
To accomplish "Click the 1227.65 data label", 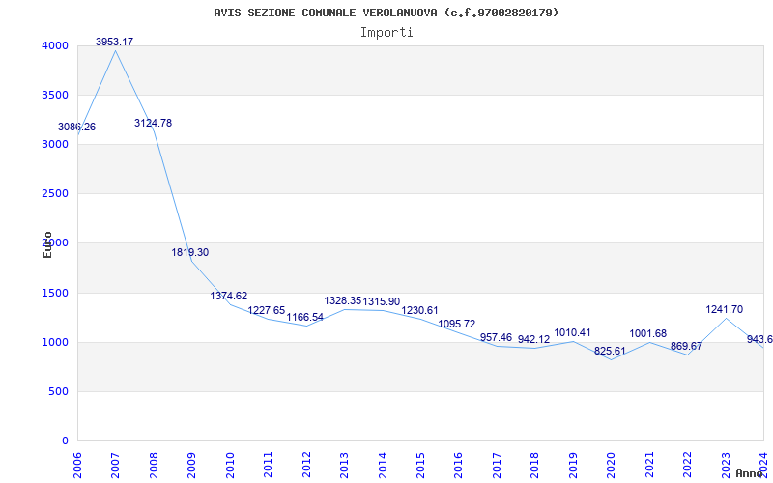I will click(267, 310).
